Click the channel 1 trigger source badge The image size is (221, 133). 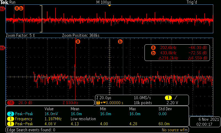point(168,98)
